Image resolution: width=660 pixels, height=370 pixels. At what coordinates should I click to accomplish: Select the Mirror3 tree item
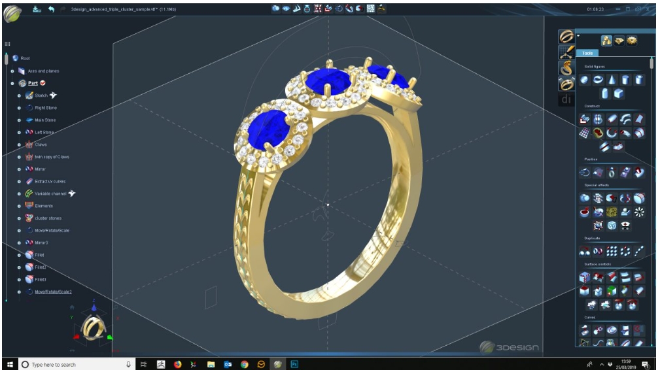(x=41, y=243)
